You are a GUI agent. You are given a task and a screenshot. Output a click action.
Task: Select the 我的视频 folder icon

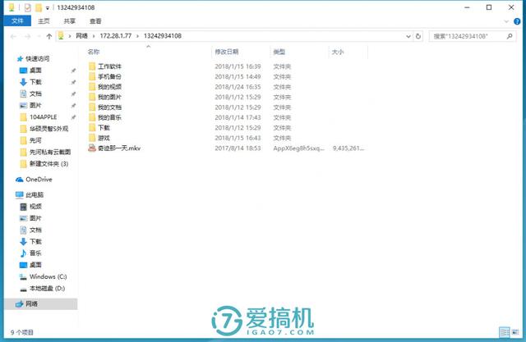(x=92, y=87)
